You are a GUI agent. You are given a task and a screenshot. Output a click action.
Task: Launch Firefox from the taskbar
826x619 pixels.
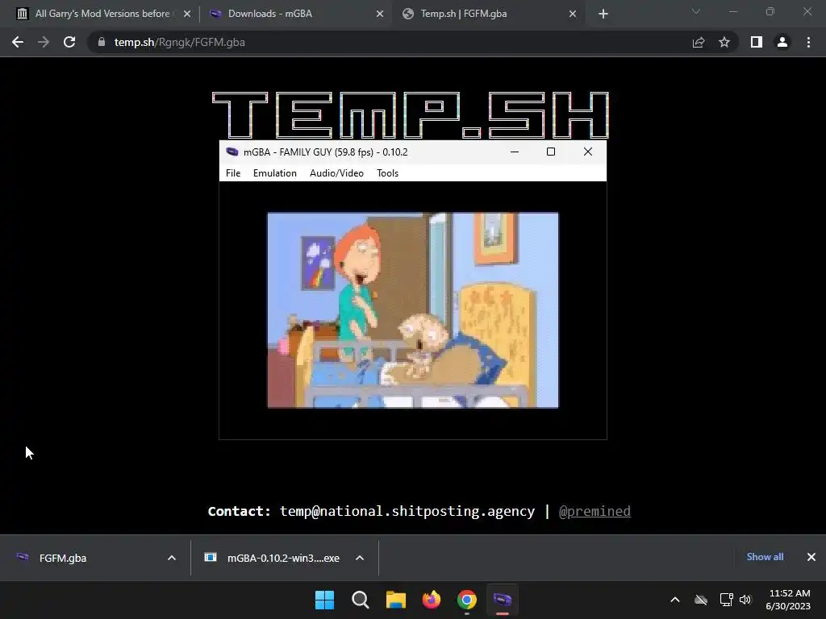432,600
